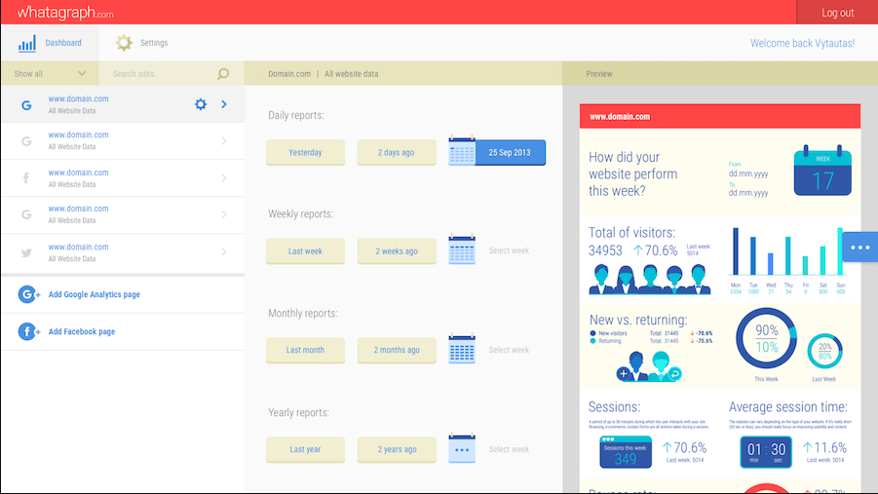
Task: Open the Weekly reports calendar icon
Action: point(462,250)
